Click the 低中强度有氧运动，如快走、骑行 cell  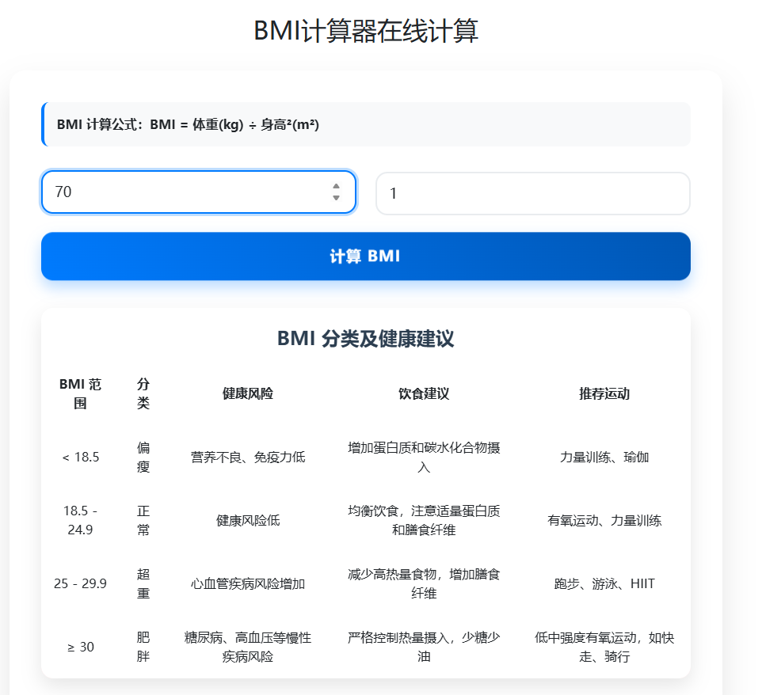click(x=604, y=647)
